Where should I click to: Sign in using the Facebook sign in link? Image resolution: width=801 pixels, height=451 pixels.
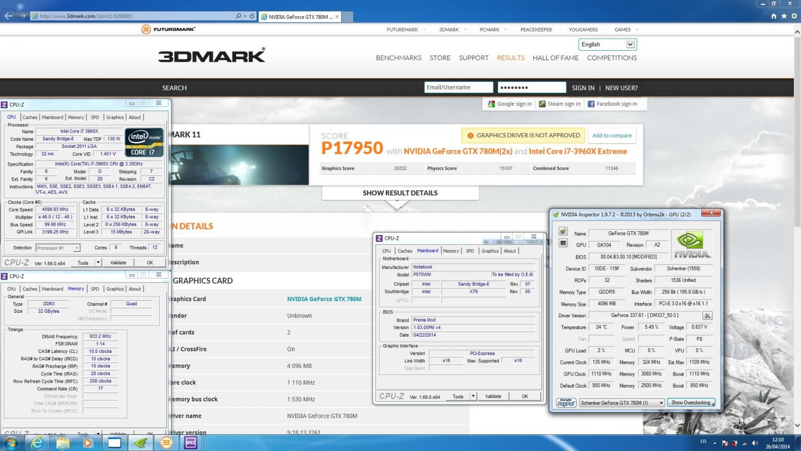(x=612, y=104)
